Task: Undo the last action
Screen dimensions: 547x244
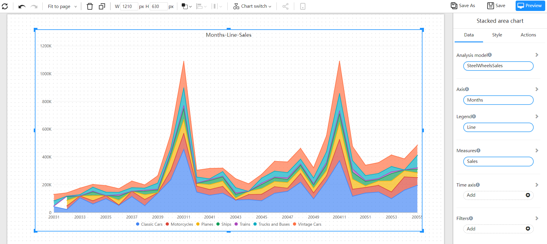Action: click(22, 6)
